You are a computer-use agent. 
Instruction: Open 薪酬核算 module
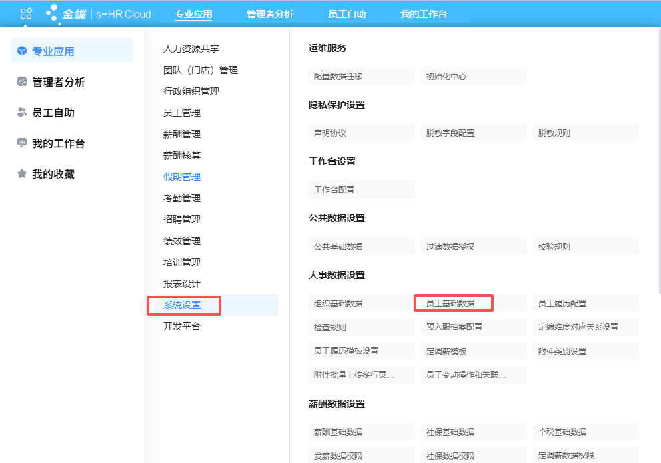182,155
